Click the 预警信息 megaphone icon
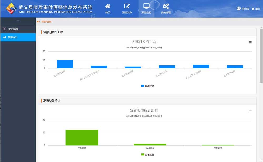The image size is (263, 162). pos(39,22)
